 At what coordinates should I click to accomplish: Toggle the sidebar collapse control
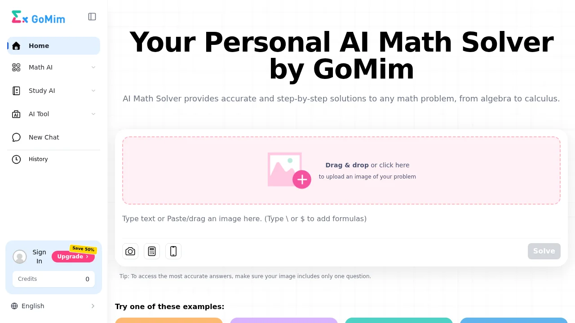pos(92,17)
